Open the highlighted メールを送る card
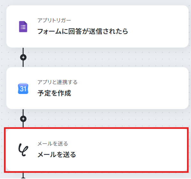 [97, 150]
